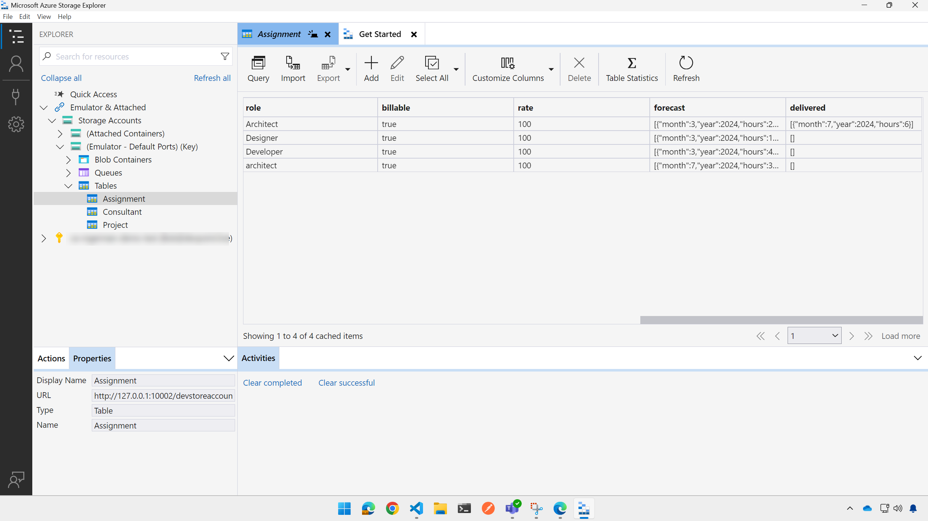Click the Edit pencil button
Image resolution: width=928 pixels, height=521 pixels.
(x=397, y=69)
